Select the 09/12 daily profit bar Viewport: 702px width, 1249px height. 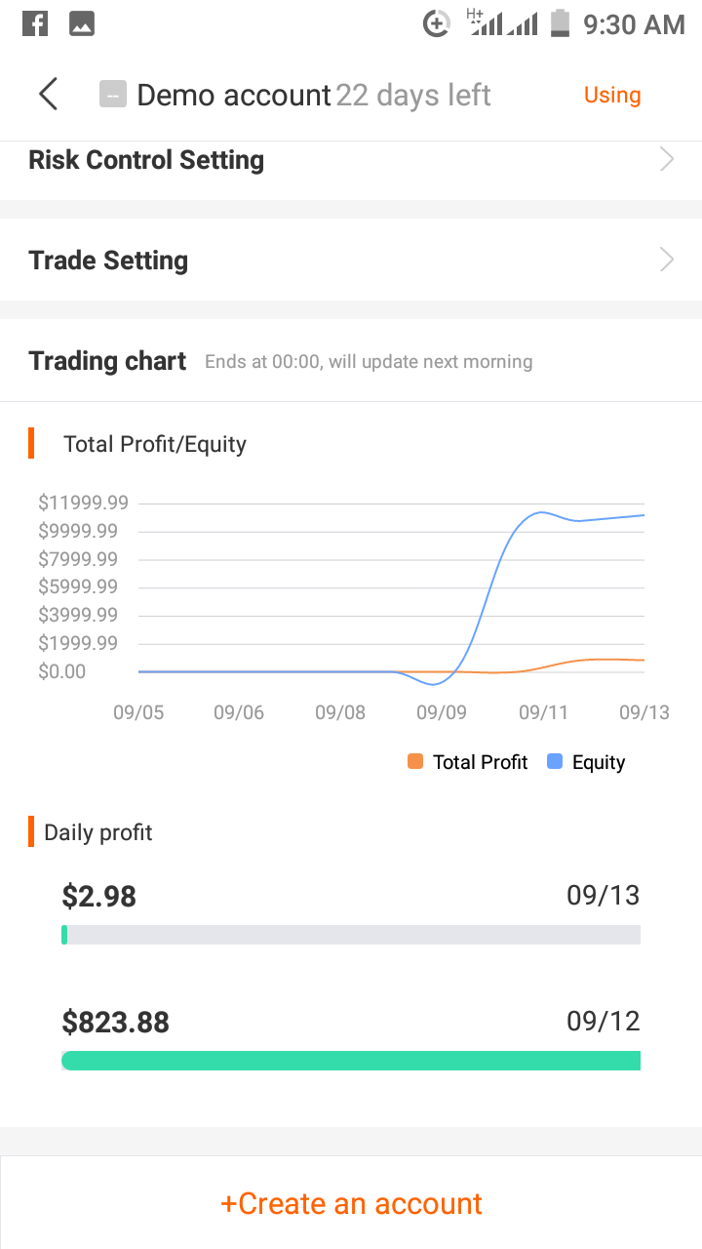click(351, 1061)
